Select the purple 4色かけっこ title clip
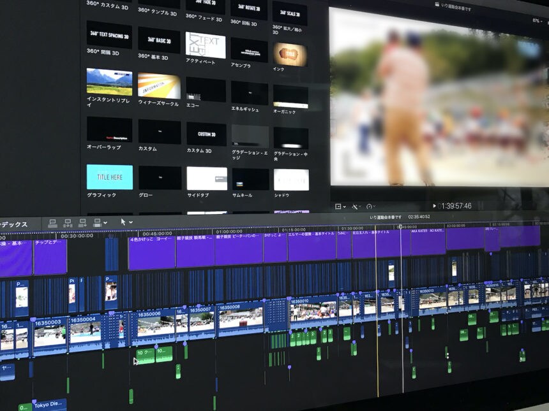This screenshot has height=411, width=549. click(152, 253)
